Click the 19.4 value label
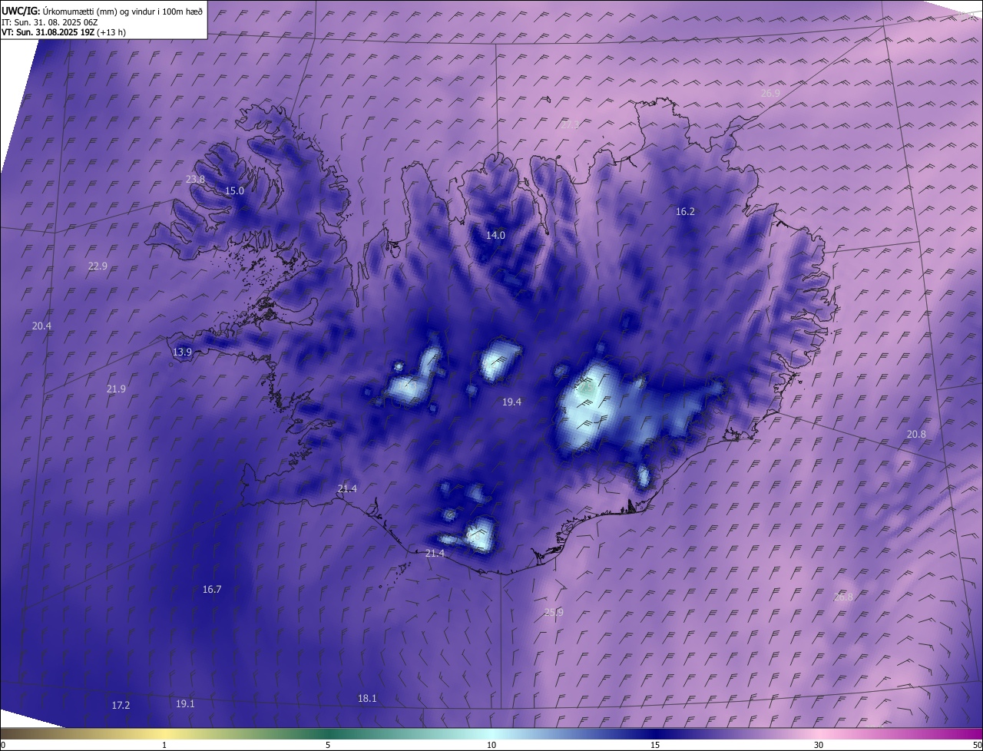Image resolution: width=983 pixels, height=751 pixels. pos(512,402)
